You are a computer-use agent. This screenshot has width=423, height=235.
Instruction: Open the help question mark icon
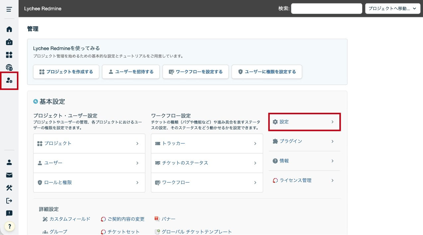[x=10, y=226]
